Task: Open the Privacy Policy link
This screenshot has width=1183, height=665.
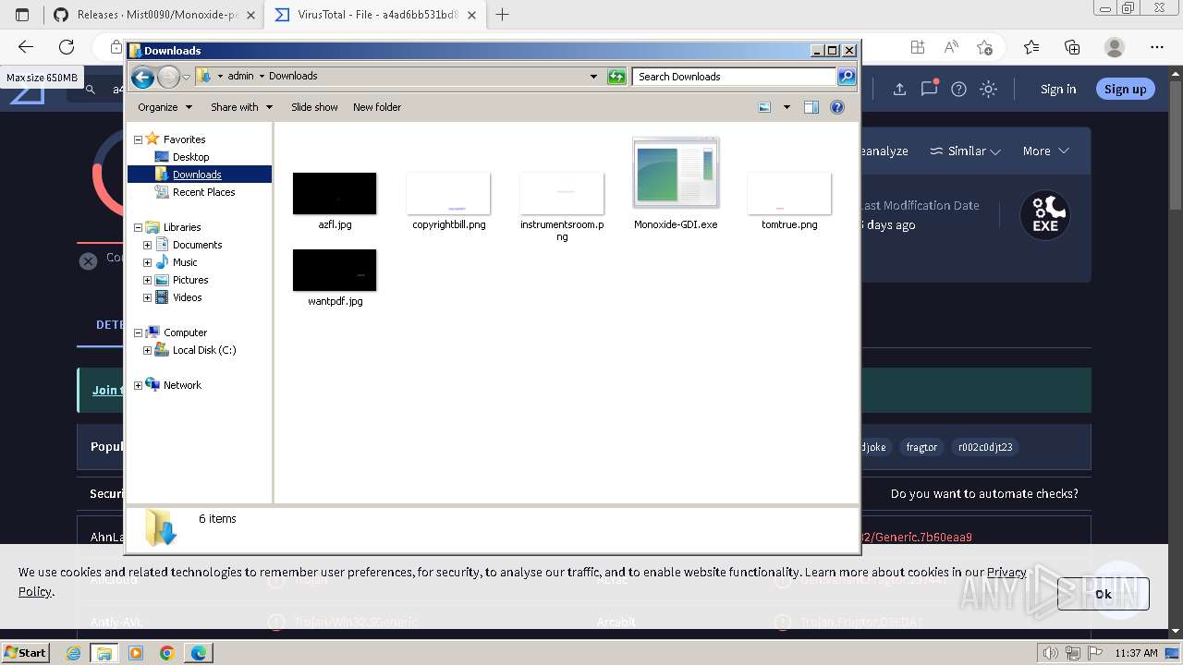Action: [1006, 572]
